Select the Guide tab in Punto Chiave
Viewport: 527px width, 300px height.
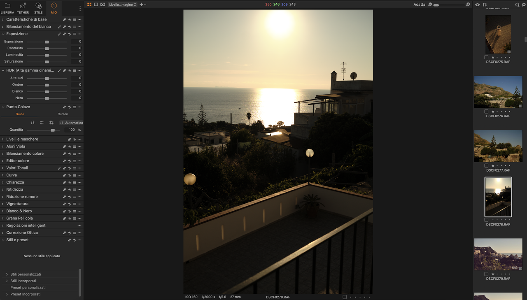coord(20,114)
